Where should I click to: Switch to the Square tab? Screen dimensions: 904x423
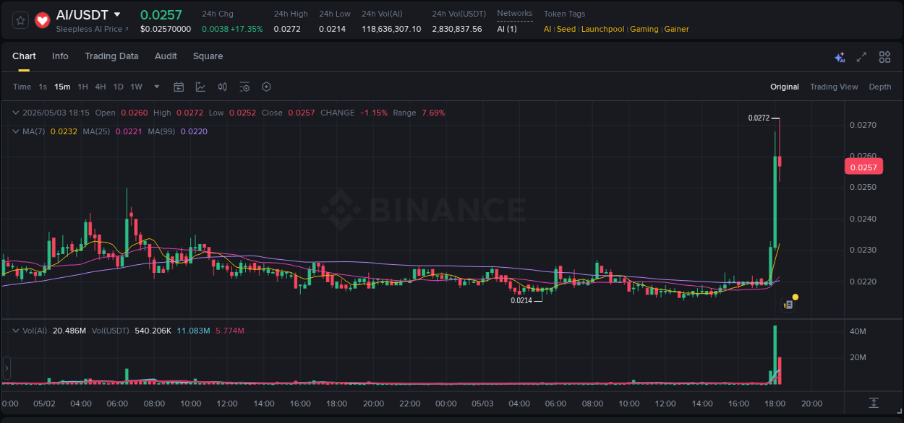208,56
